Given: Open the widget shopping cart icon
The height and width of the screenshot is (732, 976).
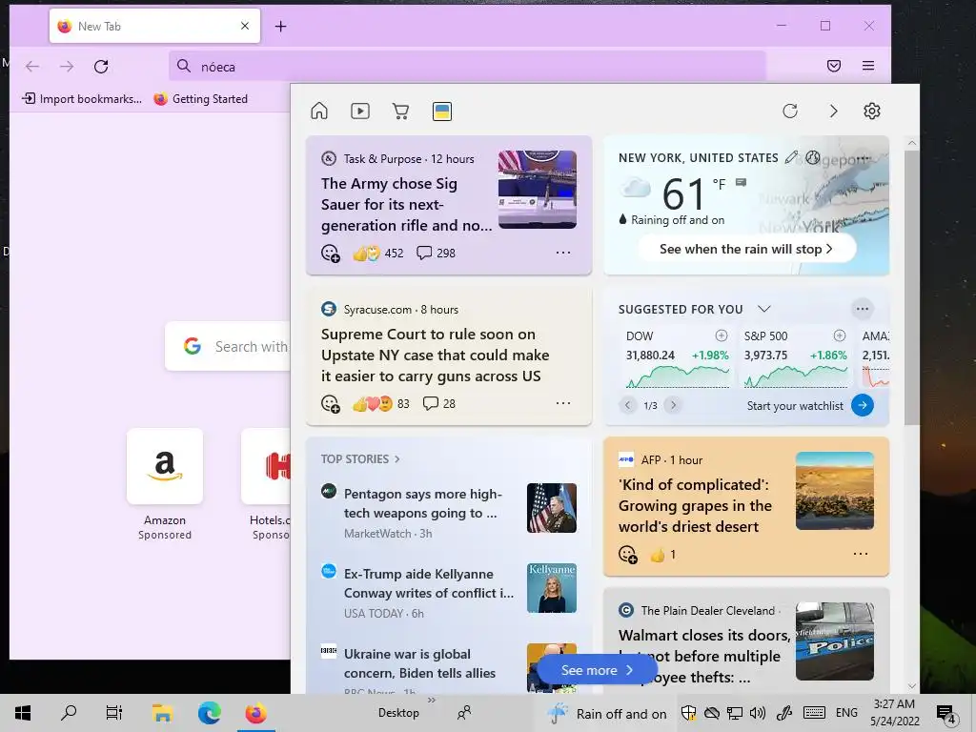Looking at the screenshot, I should click(x=401, y=111).
